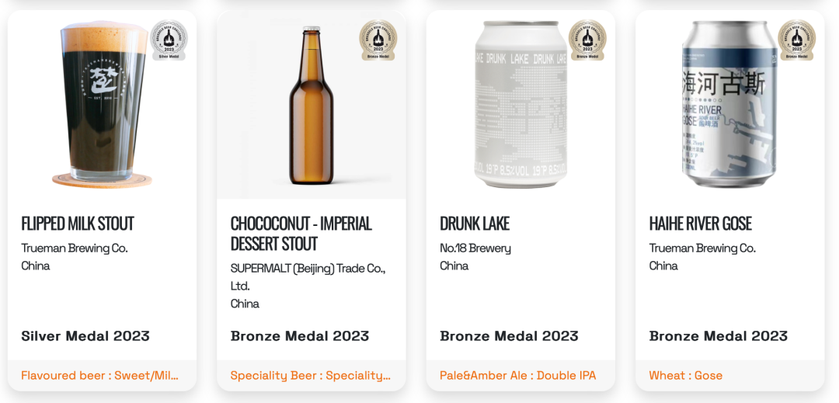Click the Drunk Lake title
Image resolution: width=839 pixels, height=403 pixels.
475,224
